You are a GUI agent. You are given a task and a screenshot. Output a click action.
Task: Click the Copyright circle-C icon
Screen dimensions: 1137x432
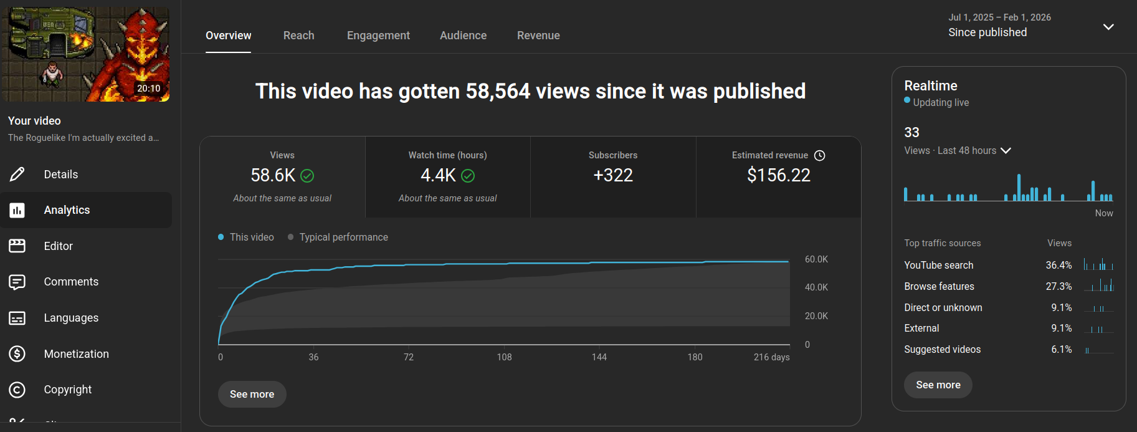[x=17, y=390]
